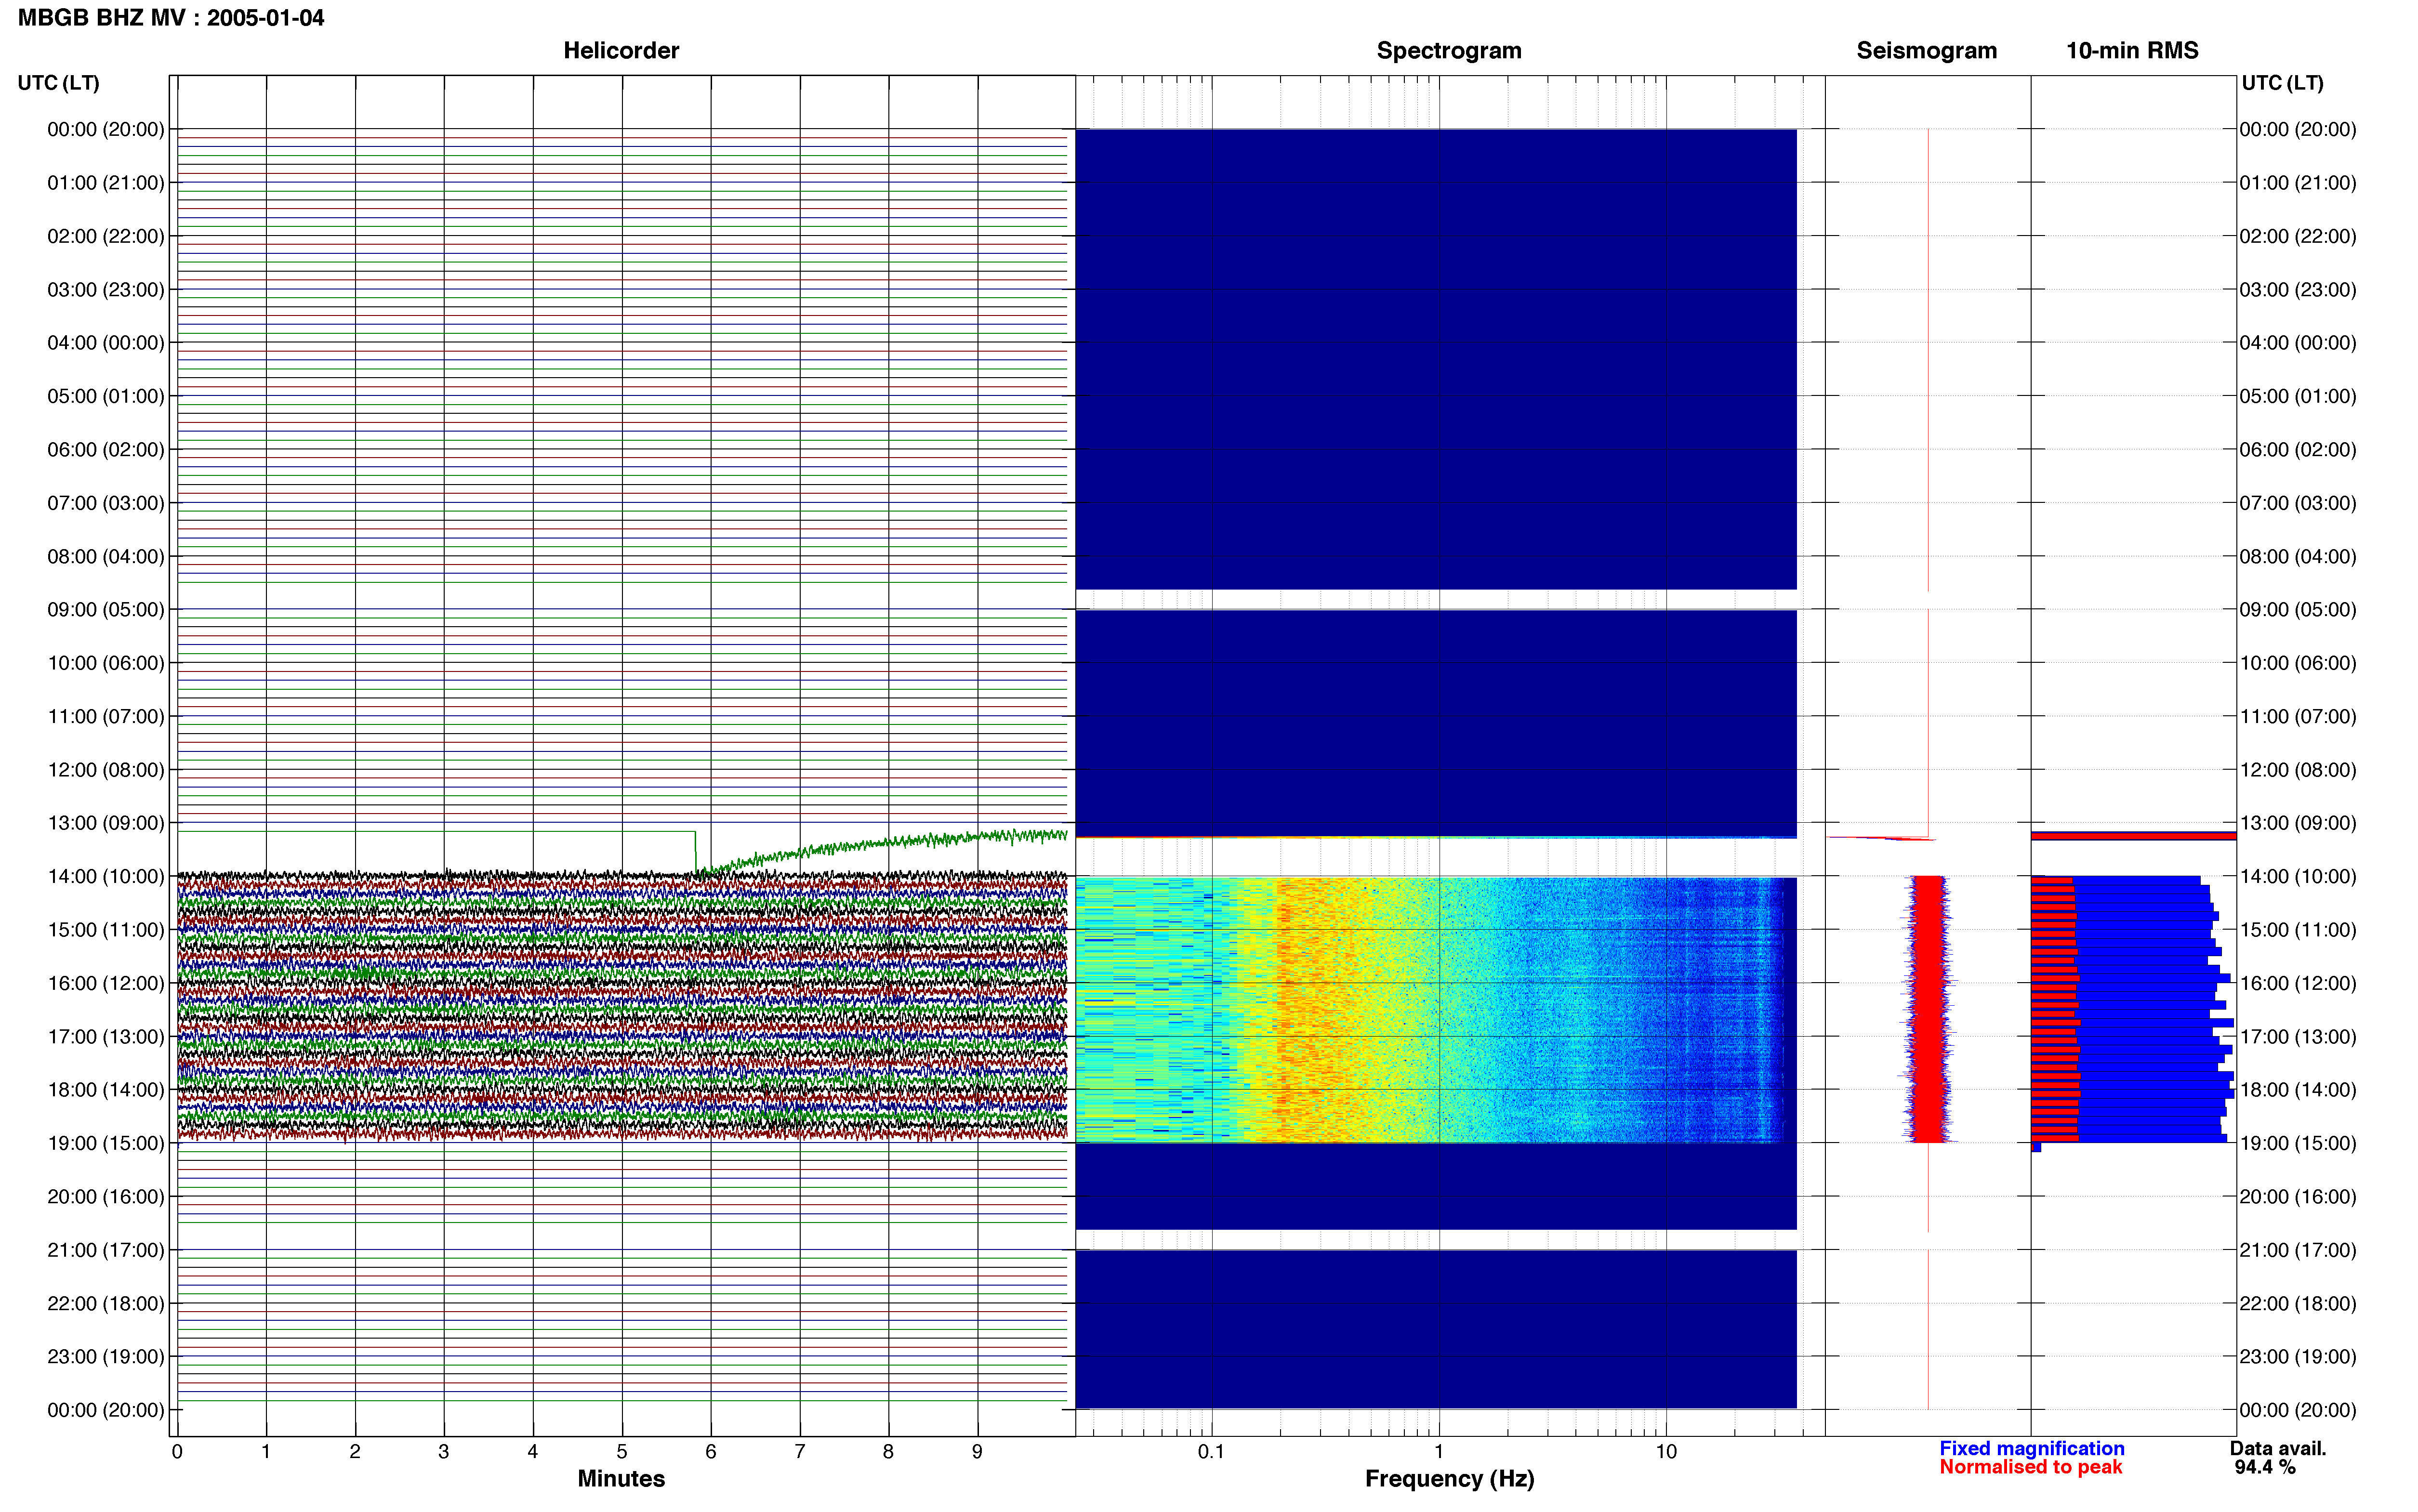Click the right 'UTC (LT)' axis label
The height and width of the screenshot is (1512, 2418).
click(2282, 83)
